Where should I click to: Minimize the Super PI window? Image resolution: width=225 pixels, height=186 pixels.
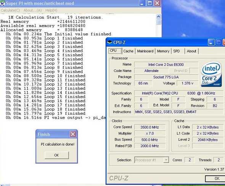142,3
